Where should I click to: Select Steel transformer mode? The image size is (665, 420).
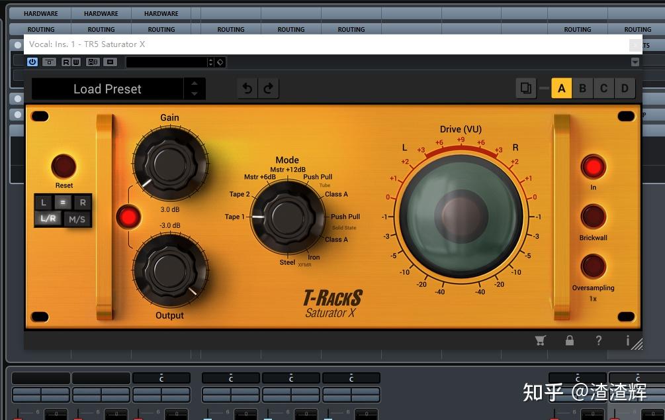coord(287,262)
